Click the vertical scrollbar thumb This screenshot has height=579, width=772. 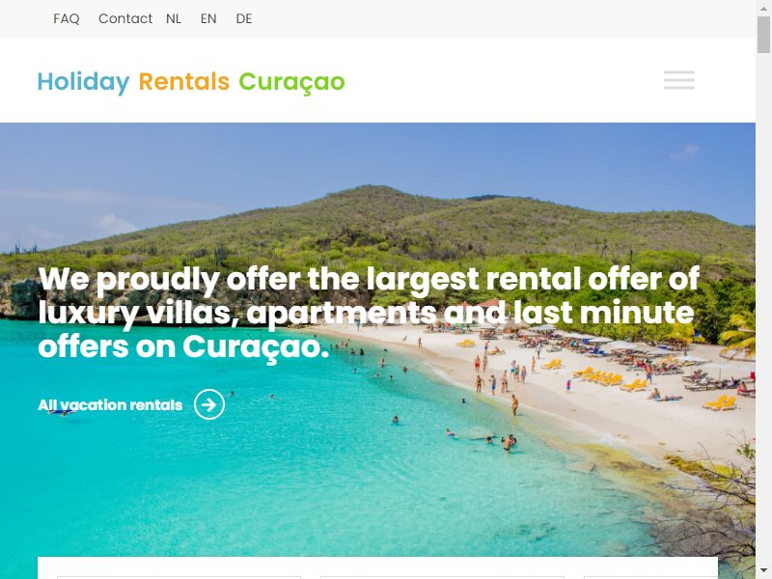click(763, 35)
